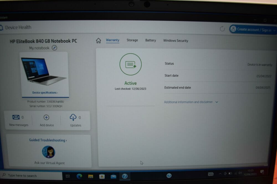The image size is (277, 184).
Task: Open the Updates cloud download icon
Action: [73, 117]
